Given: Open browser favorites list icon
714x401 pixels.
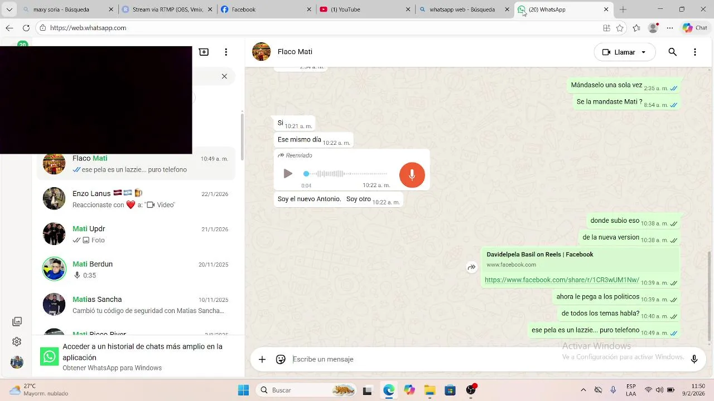Looking at the screenshot, I should (636, 28).
